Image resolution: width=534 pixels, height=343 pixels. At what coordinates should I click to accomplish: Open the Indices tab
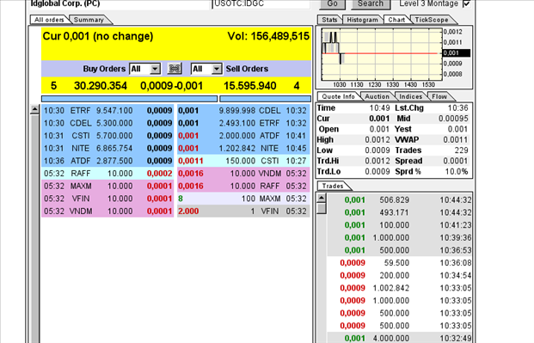point(411,96)
